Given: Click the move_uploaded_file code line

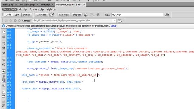Looking at the screenshot, I should click(x=78, y=68).
